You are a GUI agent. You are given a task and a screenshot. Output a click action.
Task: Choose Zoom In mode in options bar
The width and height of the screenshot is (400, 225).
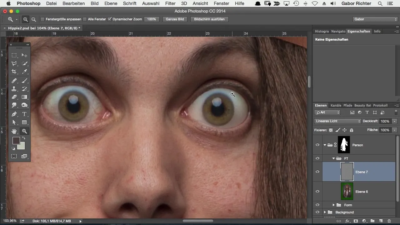coord(26,19)
